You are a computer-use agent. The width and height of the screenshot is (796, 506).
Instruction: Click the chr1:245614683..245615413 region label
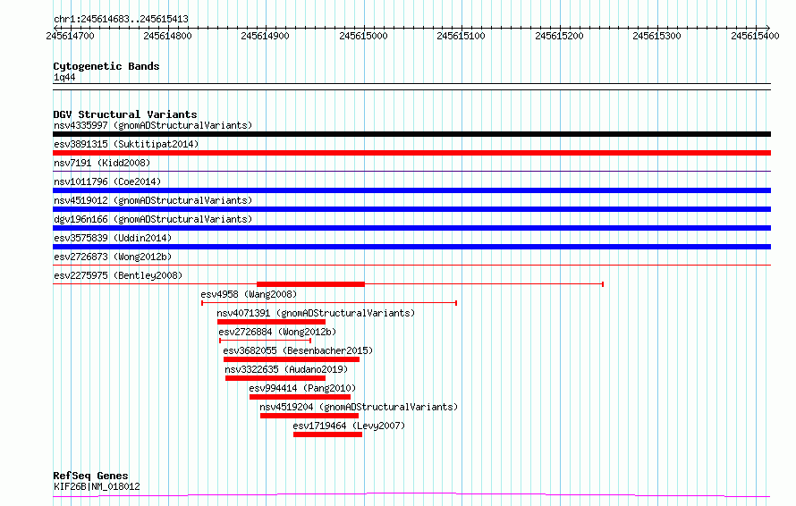click(x=121, y=20)
